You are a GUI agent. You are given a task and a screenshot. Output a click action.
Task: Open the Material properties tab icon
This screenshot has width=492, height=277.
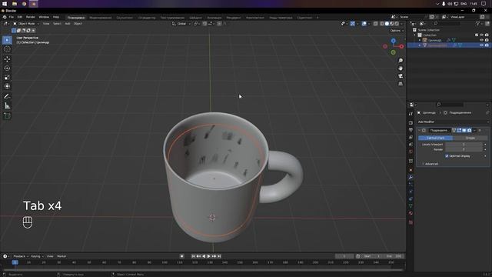click(411, 213)
